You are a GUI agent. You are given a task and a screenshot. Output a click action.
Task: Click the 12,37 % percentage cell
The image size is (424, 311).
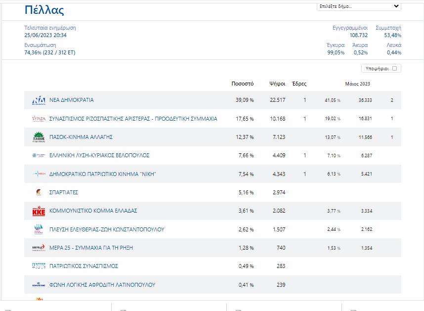pos(245,137)
